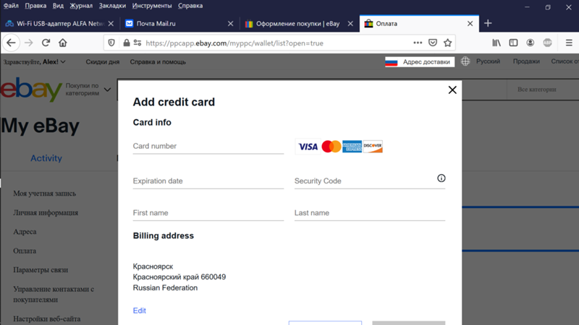Open the Журнал menu
Image resolution: width=579 pixels, height=325 pixels.
pyautogui.click(x=81, y=6)
